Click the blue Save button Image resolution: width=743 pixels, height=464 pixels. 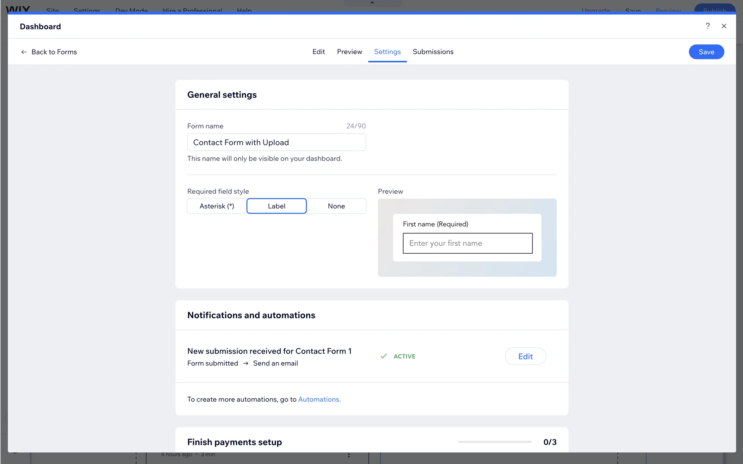(x=706, y=52)
